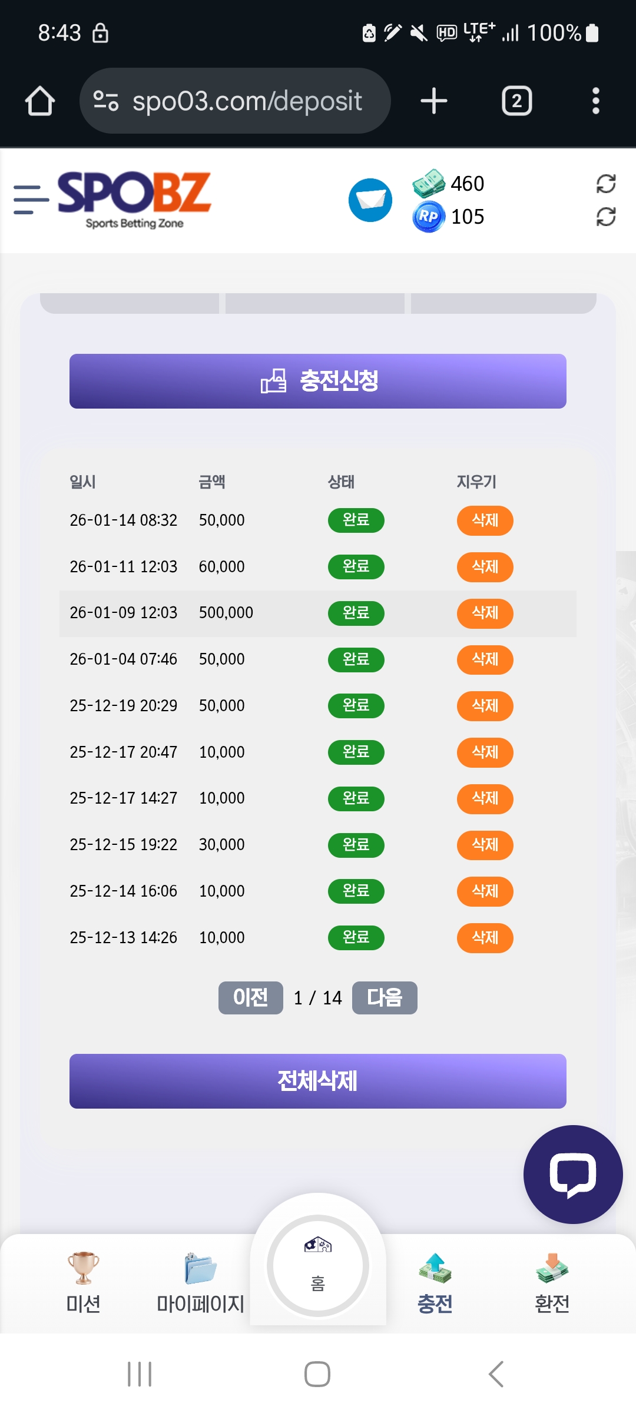Tap the SPOBZ logo
636x1413 pixels.
click(x=134, y=200)
